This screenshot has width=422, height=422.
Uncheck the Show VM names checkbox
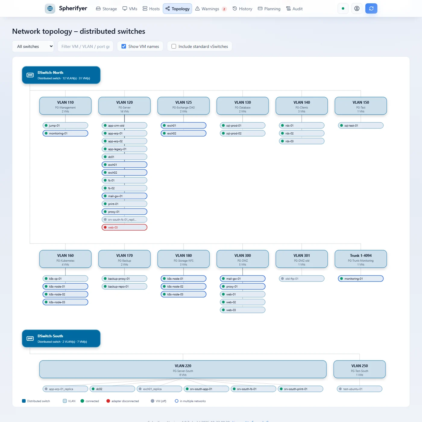[124, 46]
